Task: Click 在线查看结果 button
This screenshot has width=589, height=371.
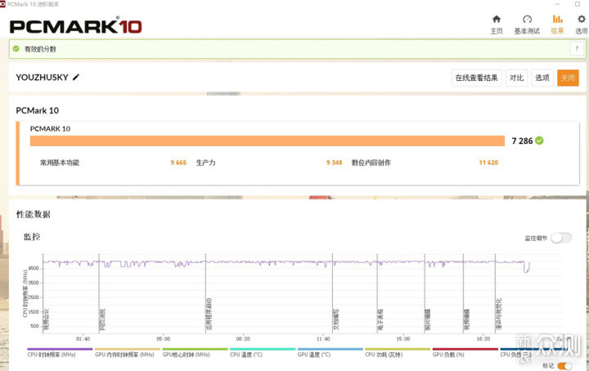Action: pyautogui.click(x=476, y=78)
